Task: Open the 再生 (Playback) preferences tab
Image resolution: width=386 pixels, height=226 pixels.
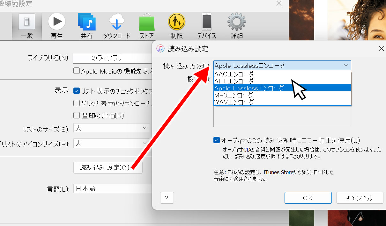Action: (x=57, y=26)
